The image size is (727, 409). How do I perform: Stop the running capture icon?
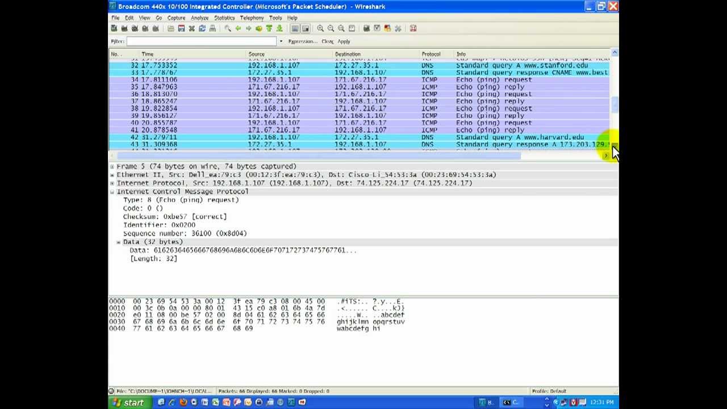pyautogui.click(x=145, y=28)
